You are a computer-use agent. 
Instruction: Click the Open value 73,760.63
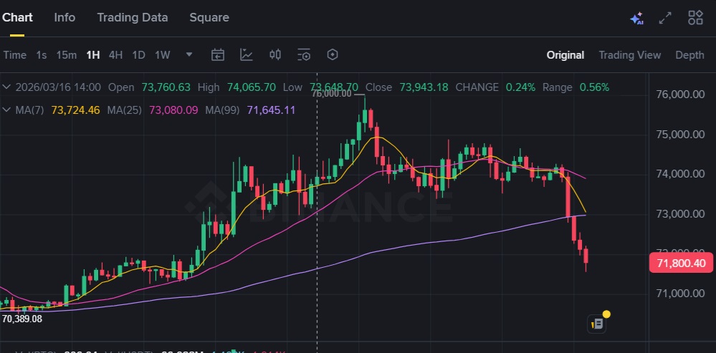tap(166, 87)
